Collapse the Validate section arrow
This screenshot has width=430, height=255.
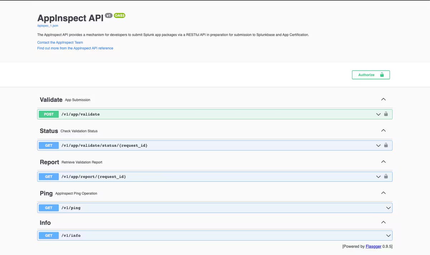[383, 99]
